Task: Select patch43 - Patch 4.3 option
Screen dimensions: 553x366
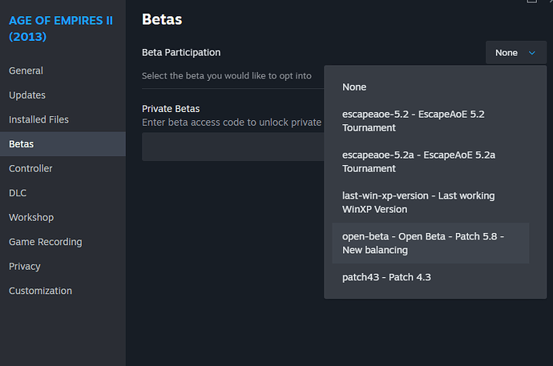Action: (x=430, y=277)
